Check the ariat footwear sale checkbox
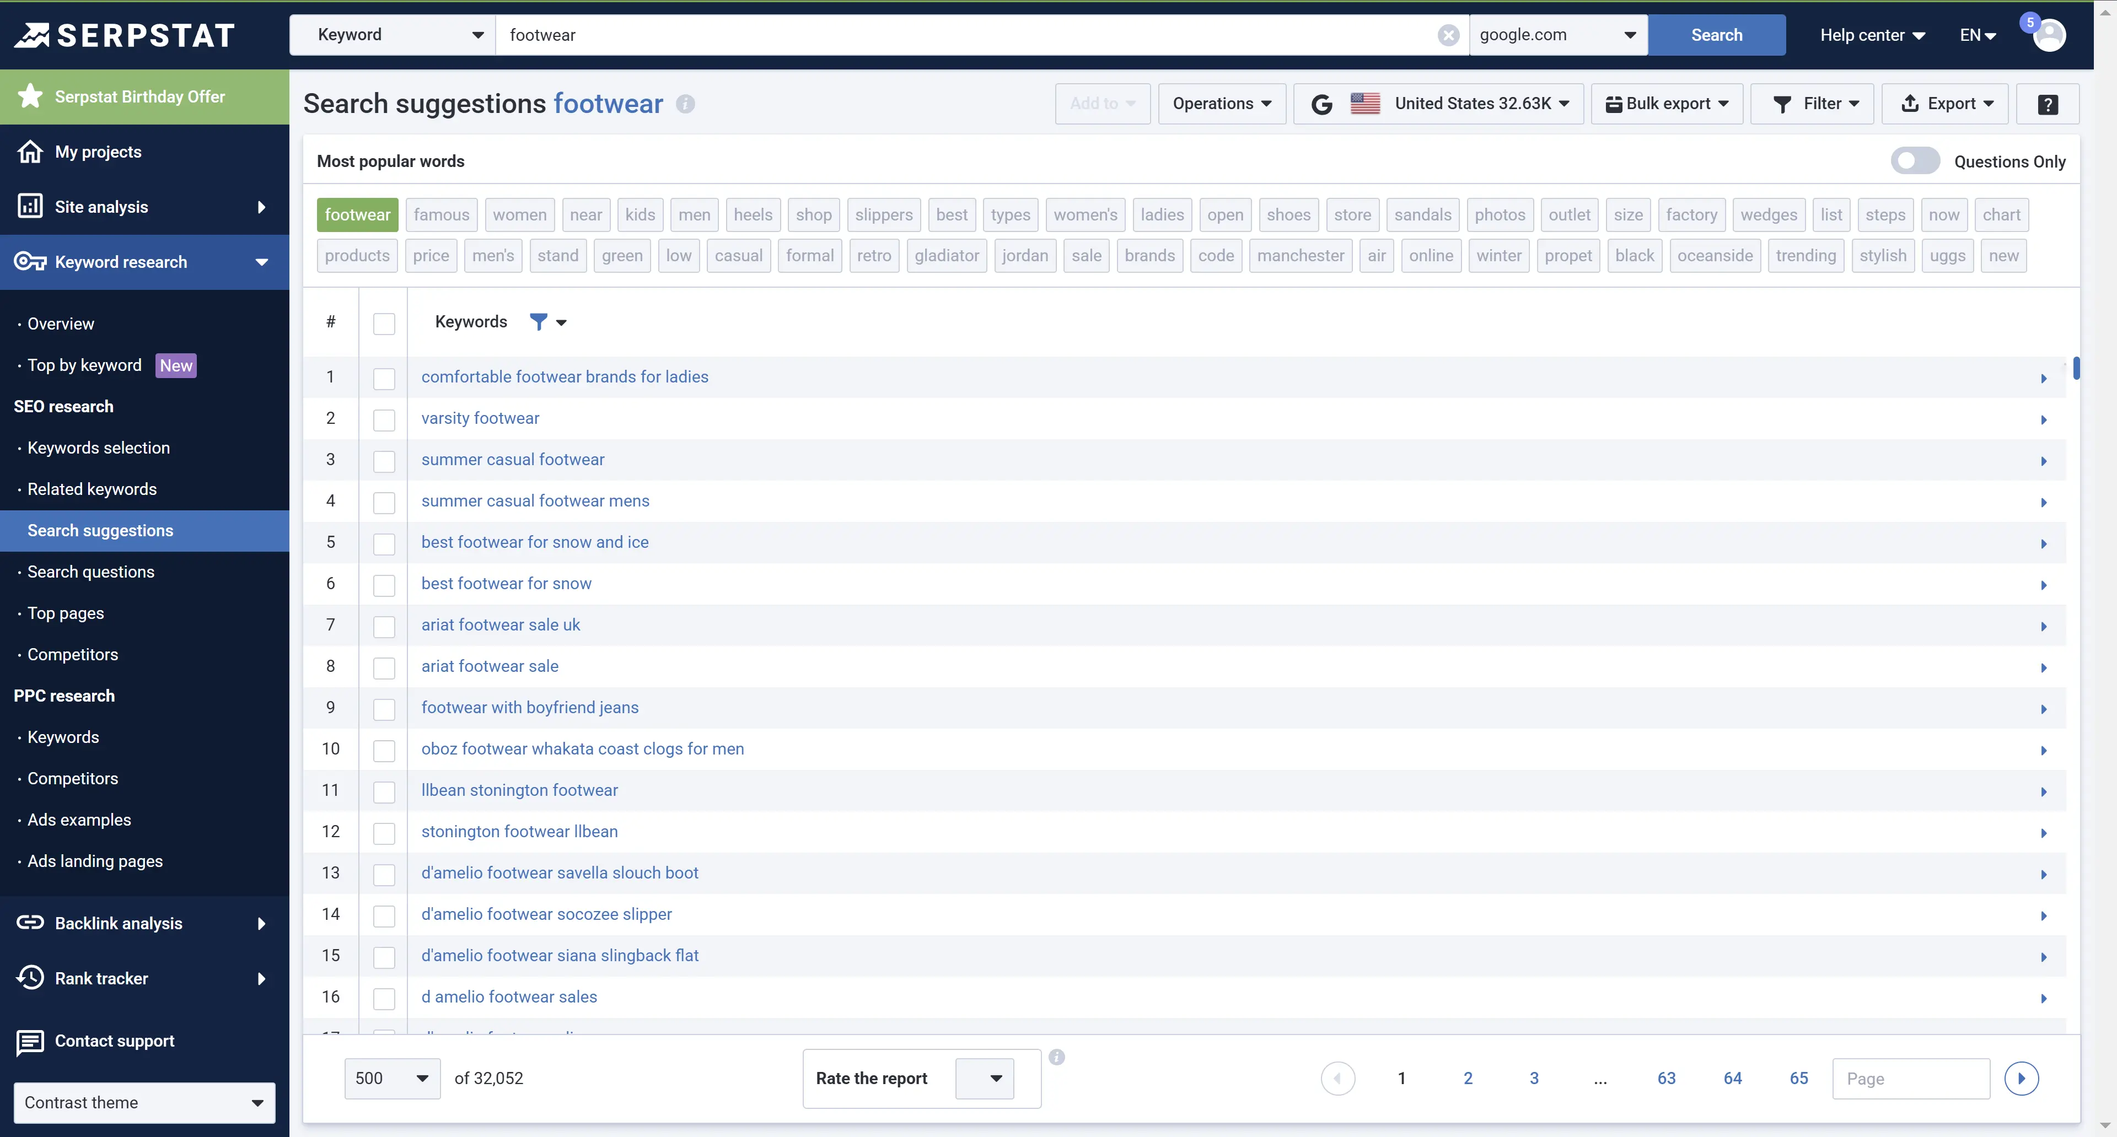This screenshot has width=2117, height=1137. pos(384,668)
